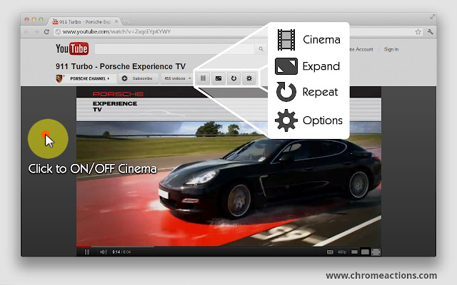
Task: Subscribe to the Porsche channel
Action: [138, 78]
